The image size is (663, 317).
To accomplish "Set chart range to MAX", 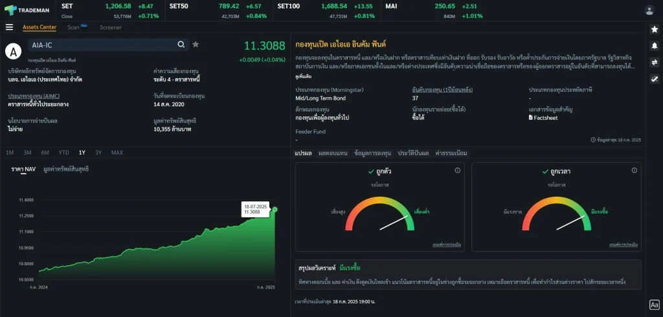I will [x=117, y=153].
